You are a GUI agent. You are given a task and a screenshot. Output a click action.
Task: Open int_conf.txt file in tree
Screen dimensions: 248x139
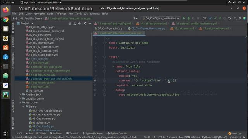tap(36, 91)
